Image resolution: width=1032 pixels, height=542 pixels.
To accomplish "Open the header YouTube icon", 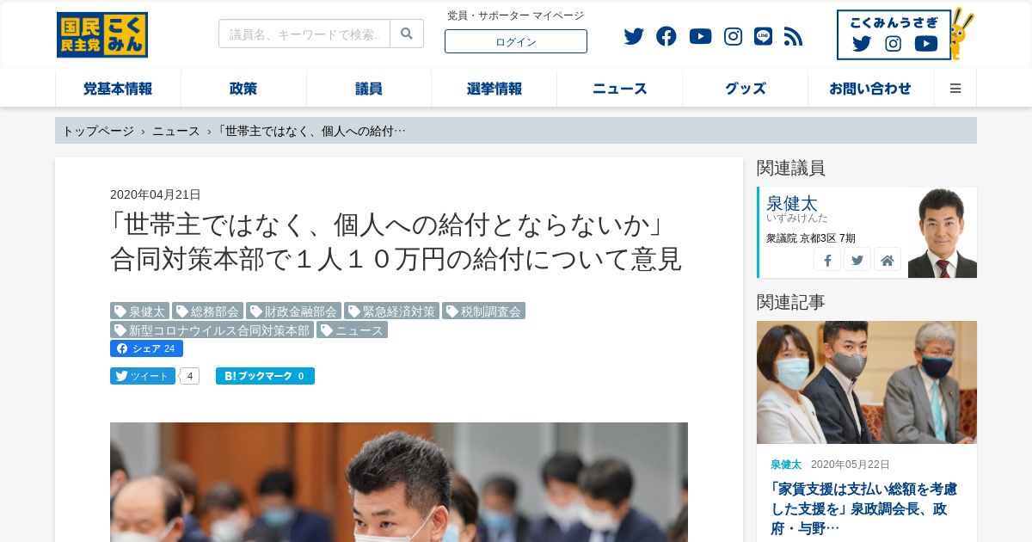I will pyautogui.click(x=700, y=36).
